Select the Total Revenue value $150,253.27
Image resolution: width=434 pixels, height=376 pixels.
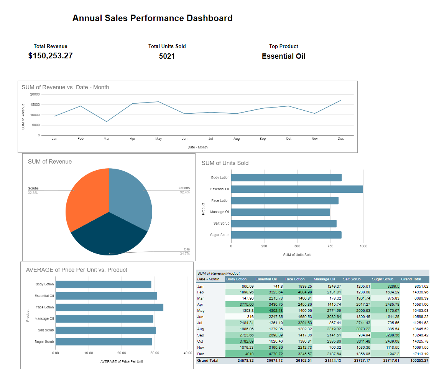pos(50,56)
